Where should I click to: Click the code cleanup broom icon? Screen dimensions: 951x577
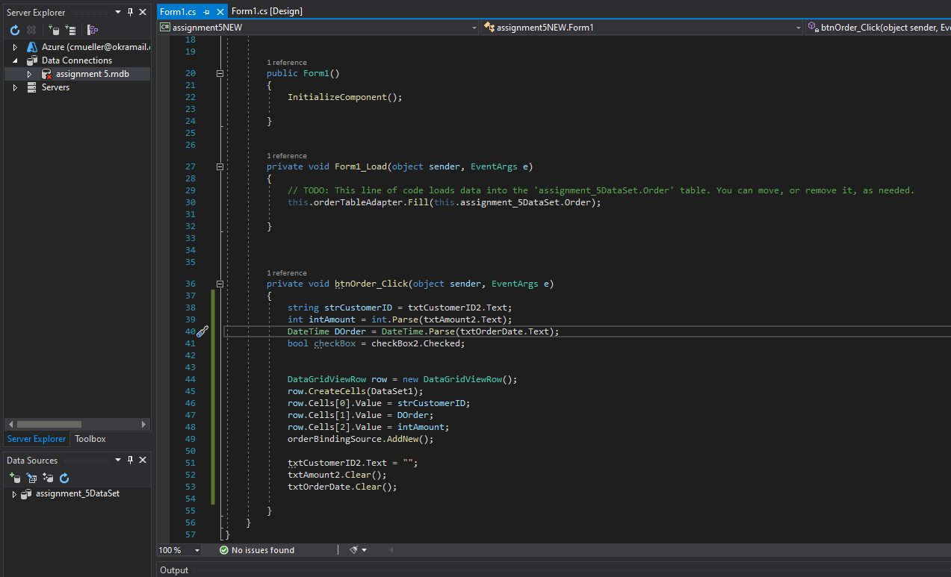click(x=354, y=550)
